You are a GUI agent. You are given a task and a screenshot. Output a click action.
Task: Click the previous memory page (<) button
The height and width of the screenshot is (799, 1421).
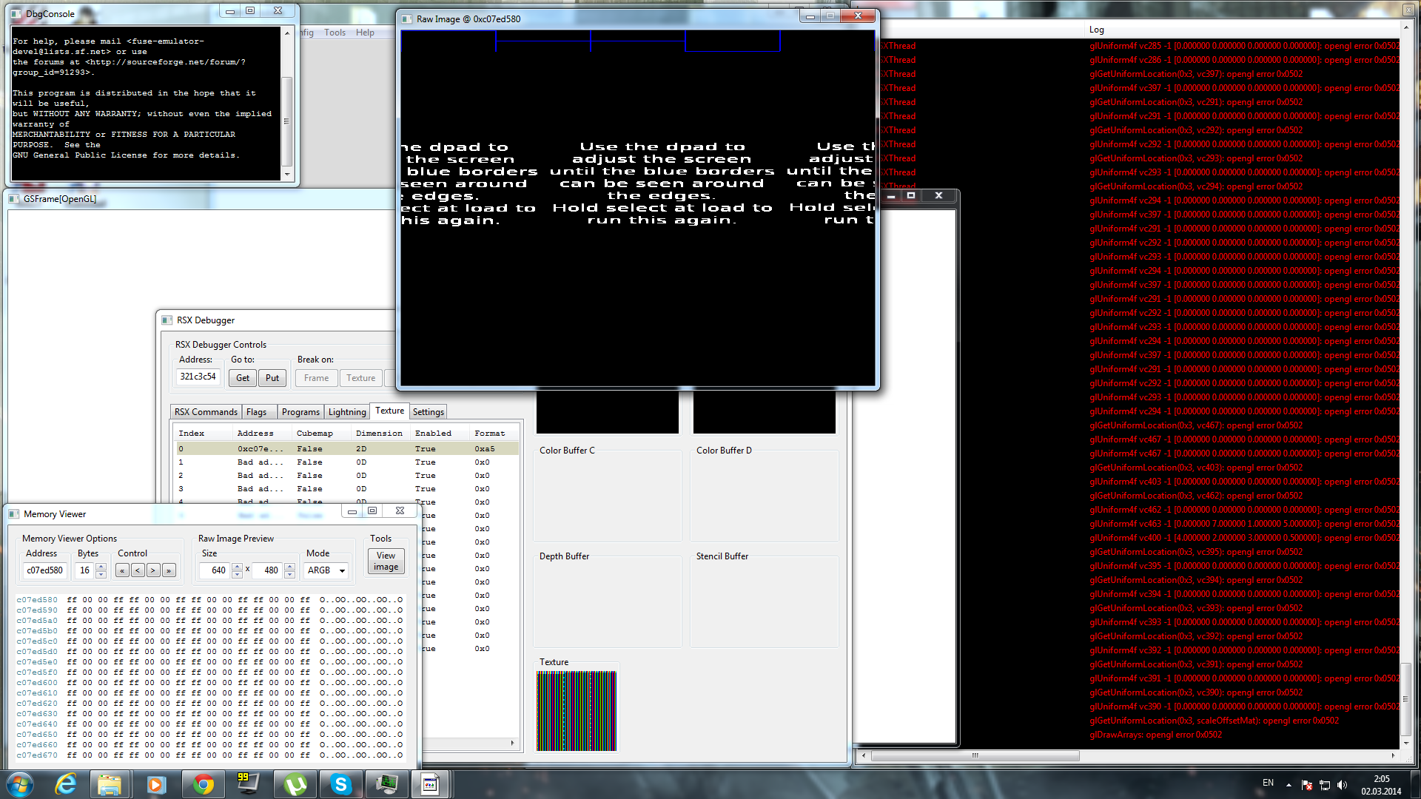point(138,570)
